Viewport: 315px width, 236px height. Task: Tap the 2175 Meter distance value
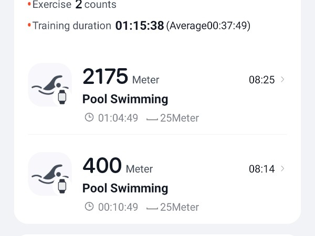coord(106,77)
